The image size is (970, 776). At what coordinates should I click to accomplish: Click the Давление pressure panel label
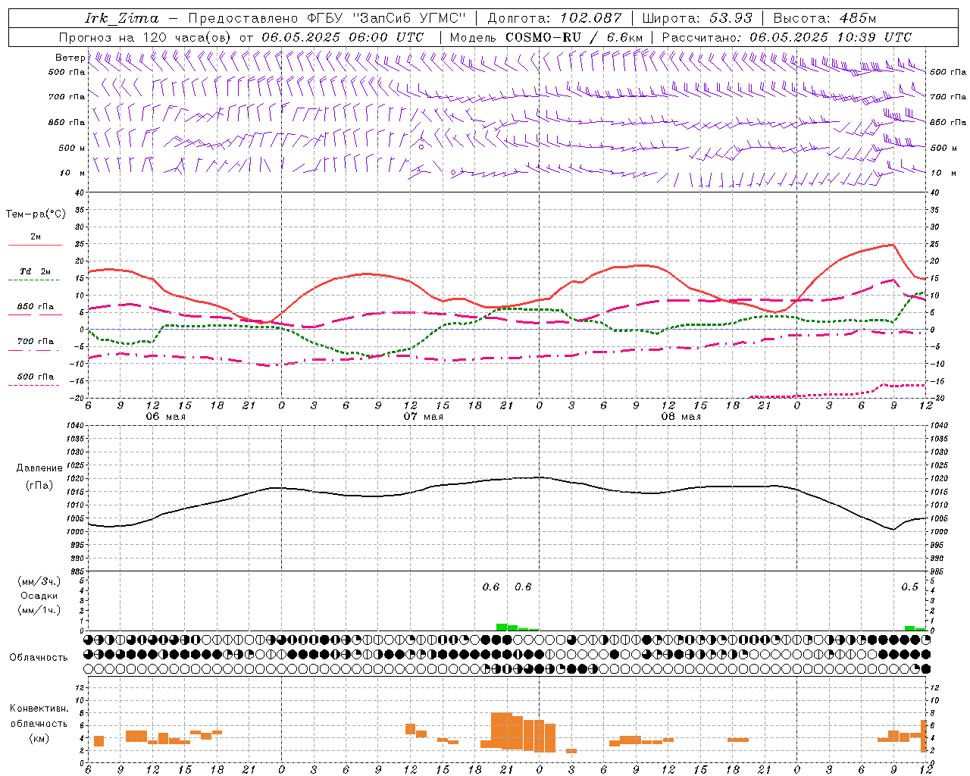click(39, 468)
